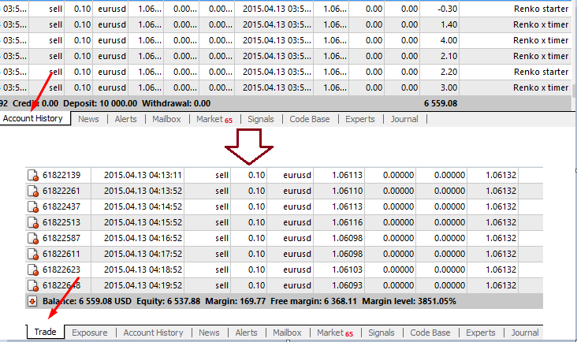The width and height of the screenshot is (577, 342).
Task: Click the order icon for ticket 61822587
Action: (x=33, y=238)
